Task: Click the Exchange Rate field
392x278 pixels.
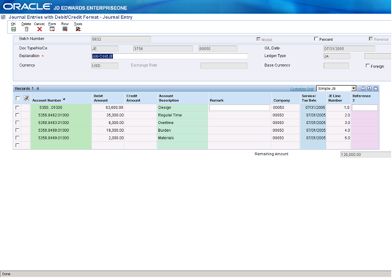Action: tap(223, 66)
